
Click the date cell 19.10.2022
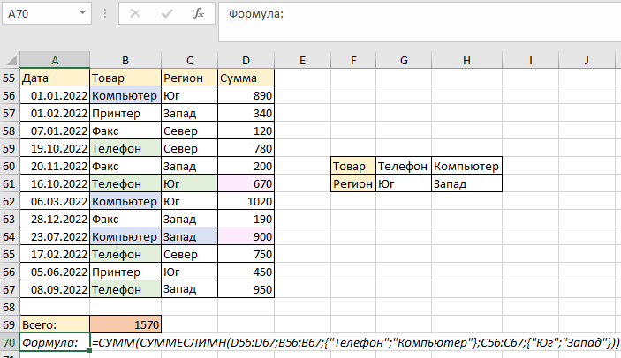click(x=55, y=148)
